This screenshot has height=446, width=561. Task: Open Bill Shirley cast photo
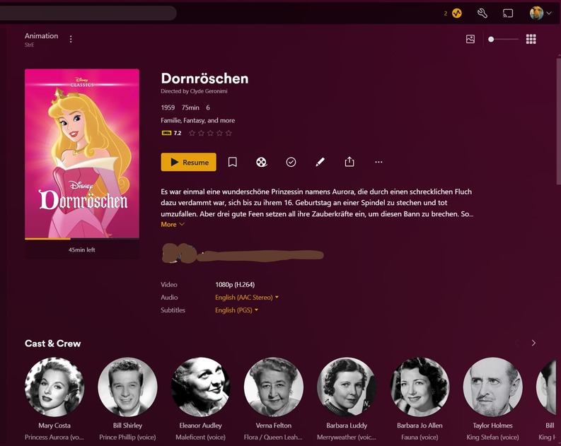[127, 387]
